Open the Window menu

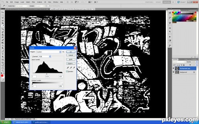[56, 2]
